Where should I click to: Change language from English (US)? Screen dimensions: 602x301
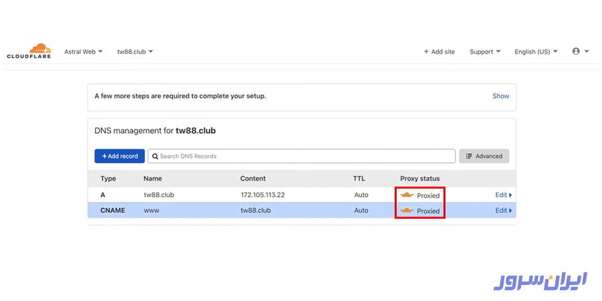coord(536,52)
